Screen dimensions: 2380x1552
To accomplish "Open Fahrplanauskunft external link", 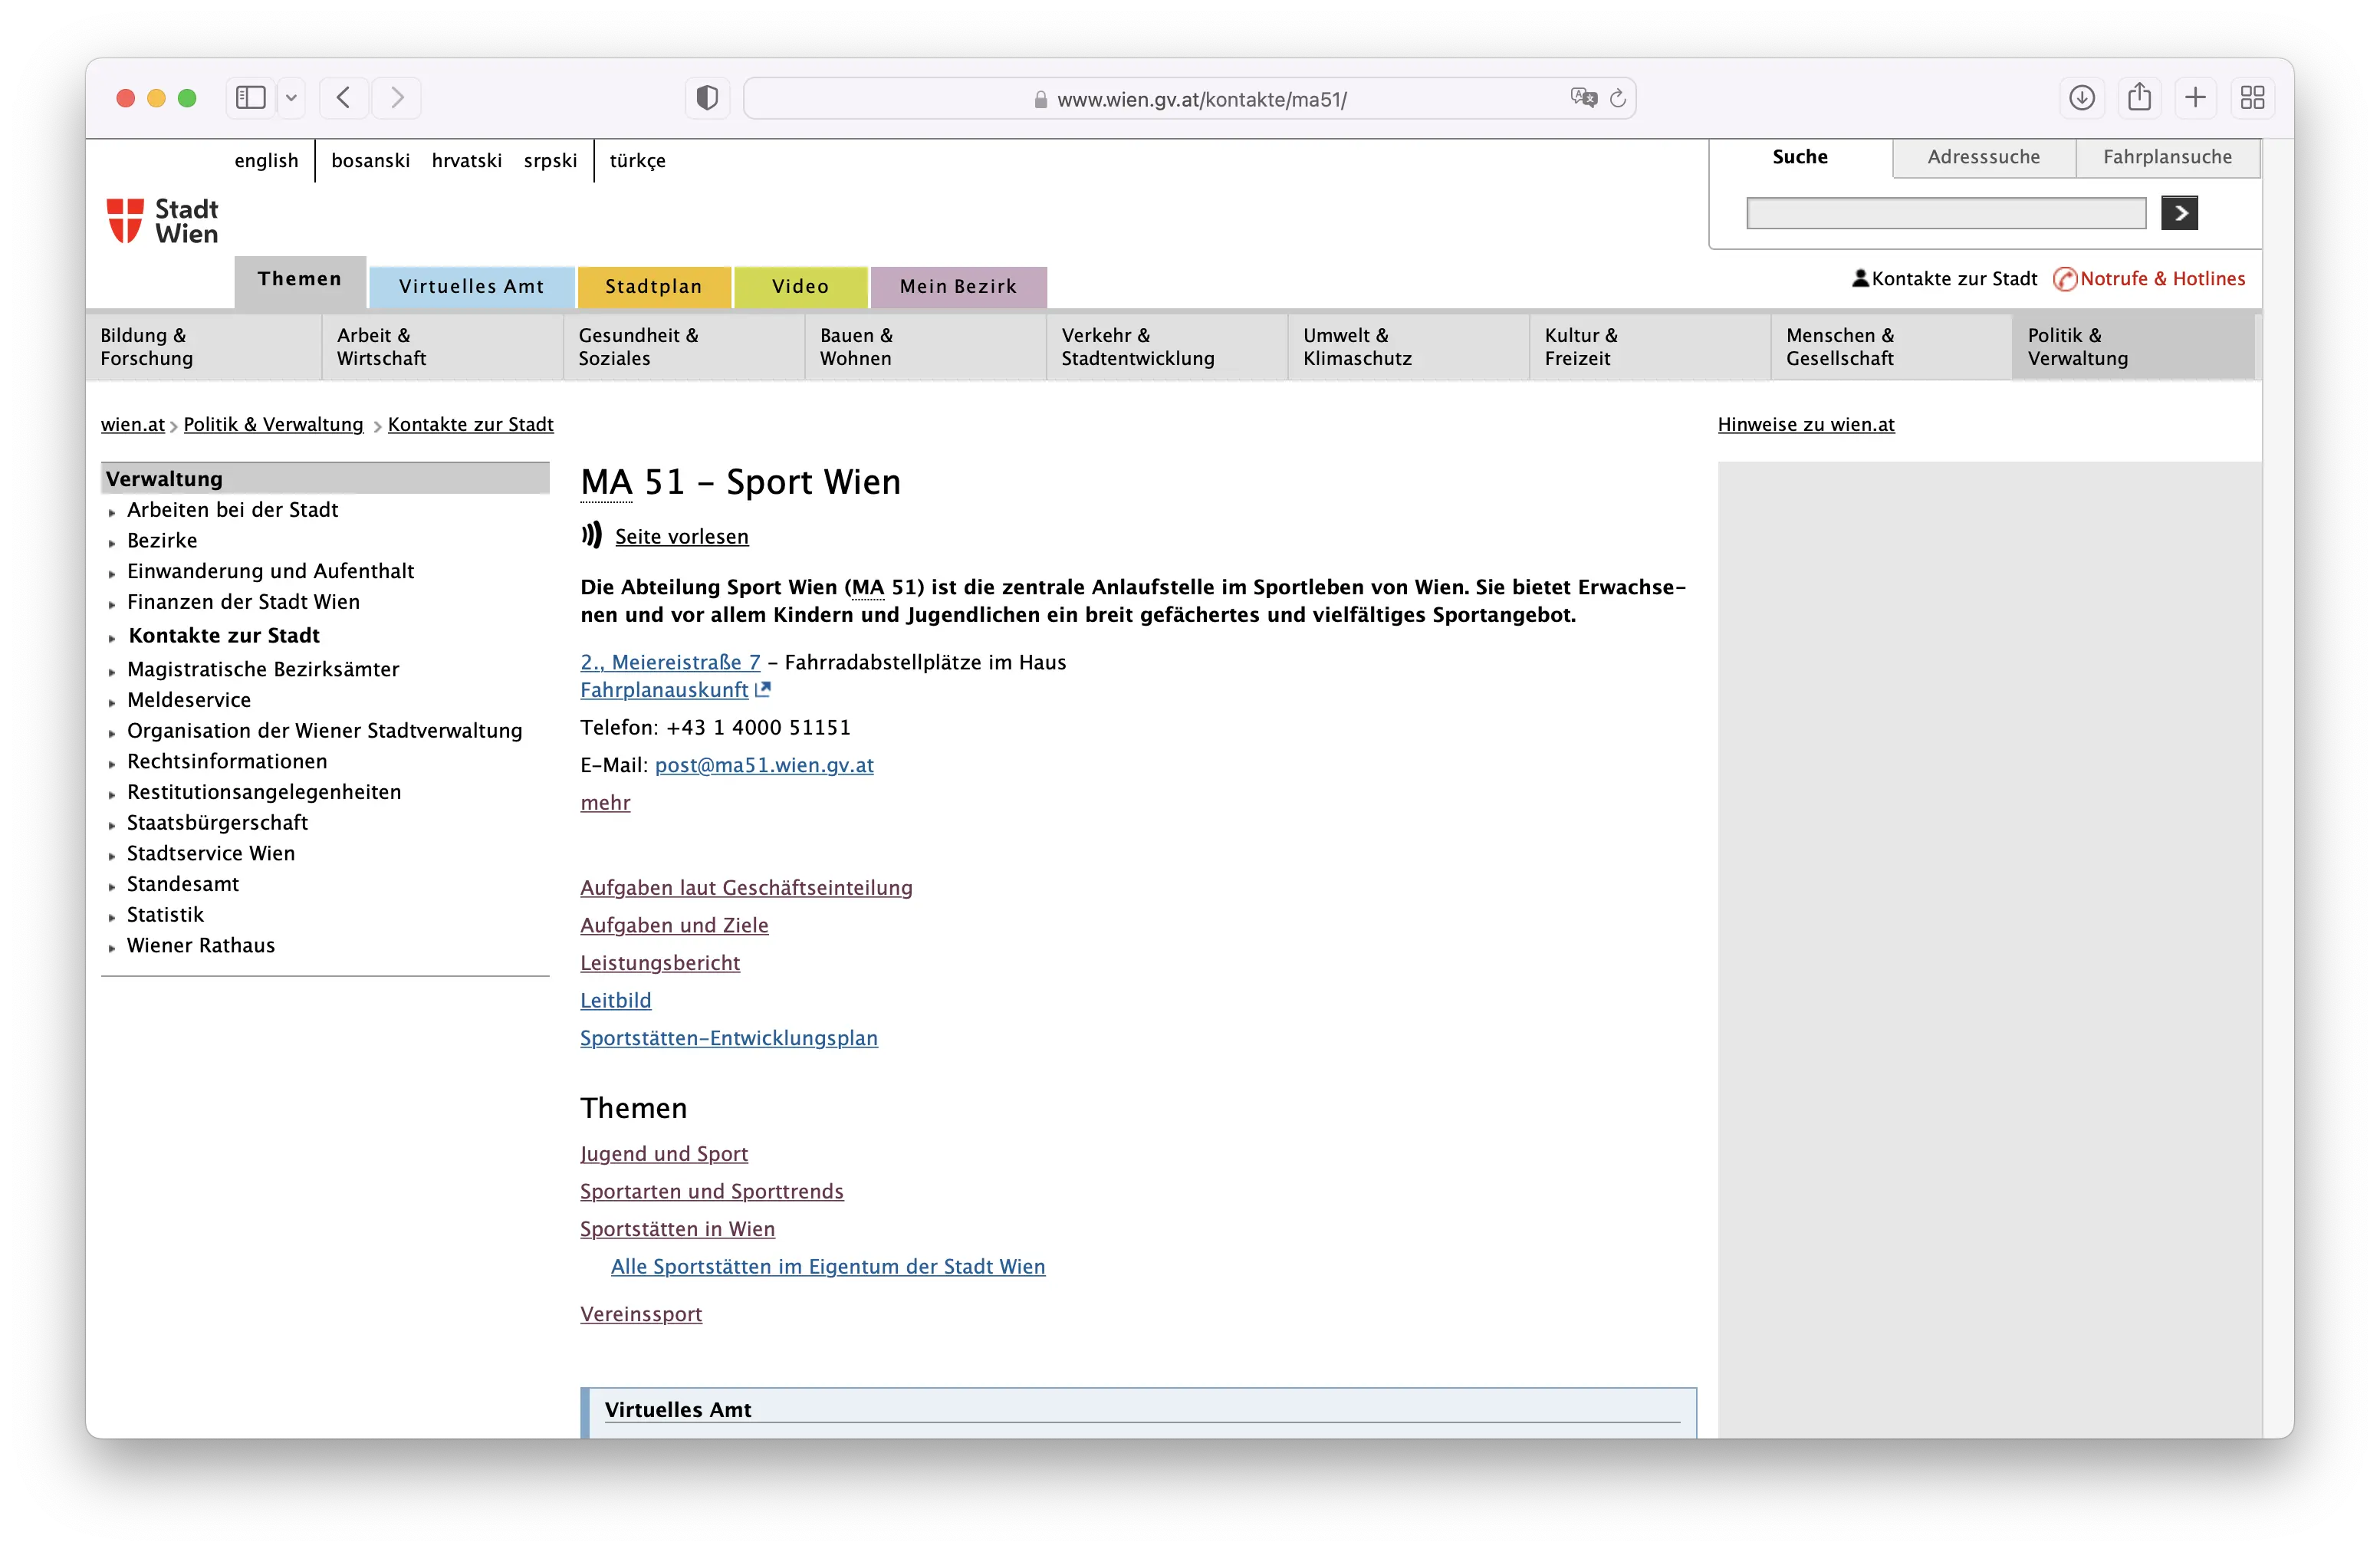I will pyautogui.click(x=675, y=689).
